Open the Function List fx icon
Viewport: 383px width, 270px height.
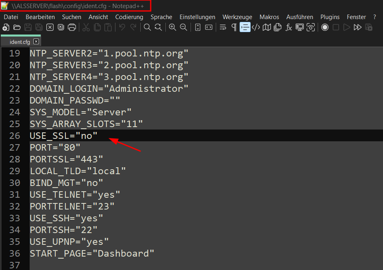tap(289, 27)
